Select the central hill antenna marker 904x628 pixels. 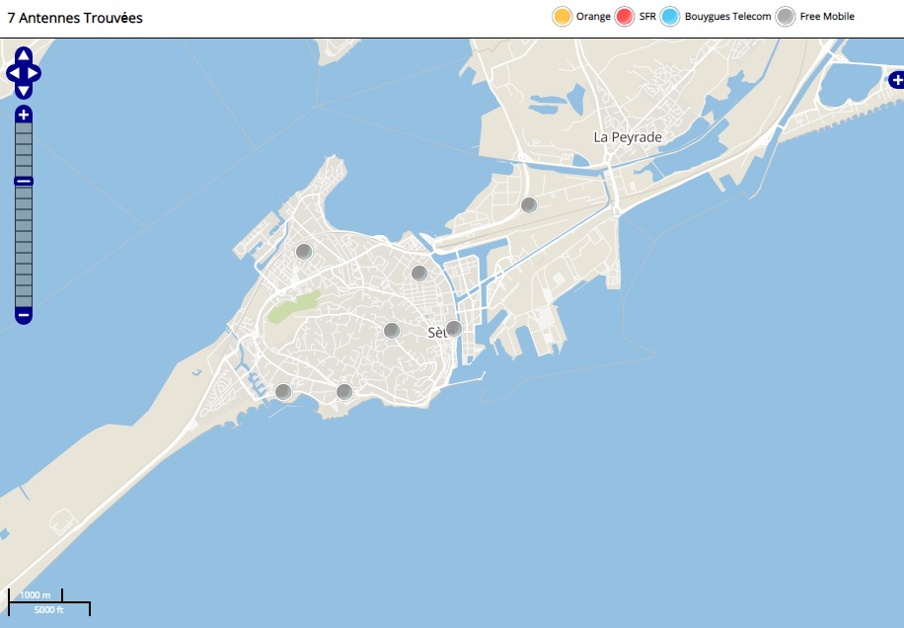click(x=392, y=331)
